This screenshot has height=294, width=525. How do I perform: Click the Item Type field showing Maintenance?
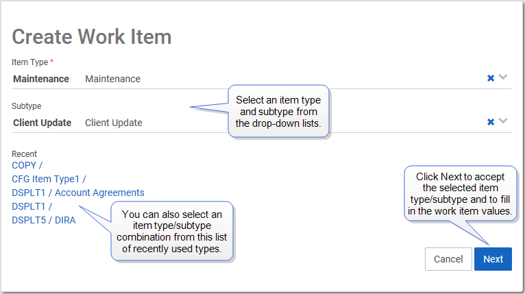[x=112, y=79]
